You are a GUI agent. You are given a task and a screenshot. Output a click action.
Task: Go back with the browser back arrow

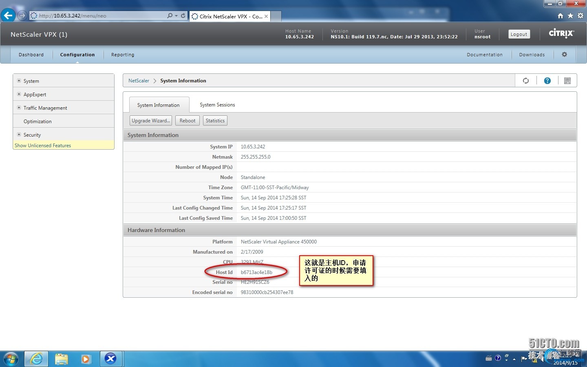pos(8,15)
